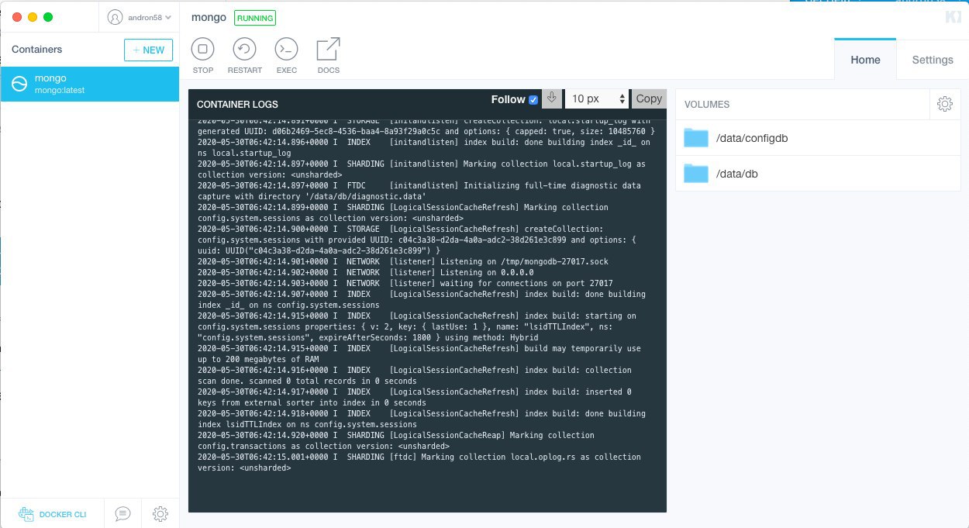The image size is (969, 528).
Task: Click the mongo container status icon
Action: [x=19, y=84]
